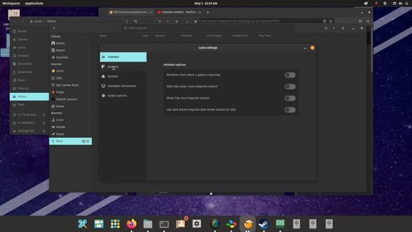Screen dimensions: 412x232
Task: Open the volume indicator in system tray
Action: [x=400, y=3]
